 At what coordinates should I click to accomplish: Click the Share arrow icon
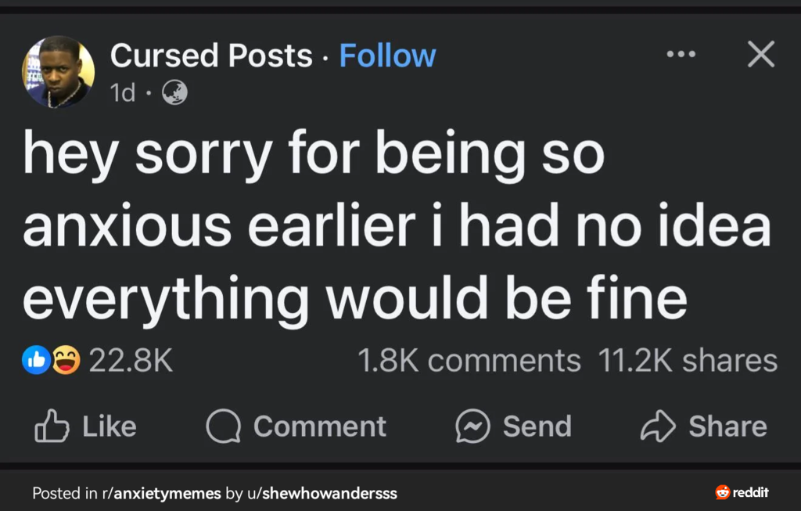(x=658, y=425)
